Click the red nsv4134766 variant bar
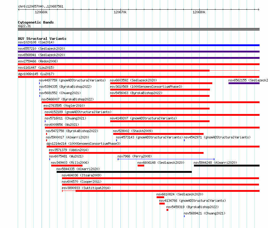This screenshot has width=268, height=228. point(162,204)
